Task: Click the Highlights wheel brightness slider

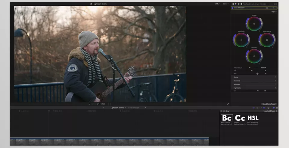Action: pos(275,40)
